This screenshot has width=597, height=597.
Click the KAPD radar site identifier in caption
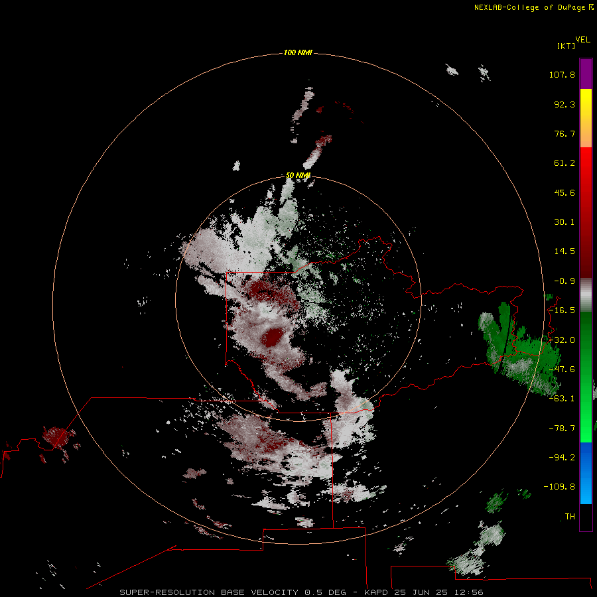click(x=376, y=592)
